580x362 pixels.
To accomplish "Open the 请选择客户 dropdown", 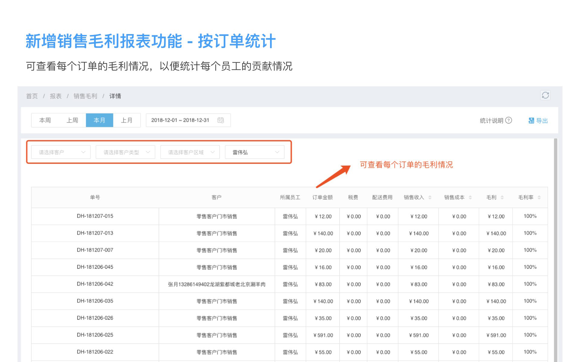I will [x=61, y=152].
